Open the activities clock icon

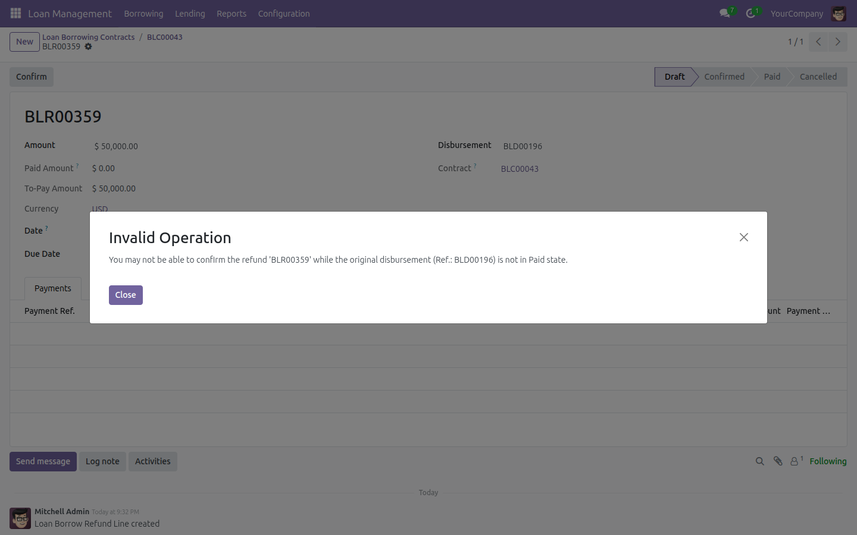click(x=751, y=13)
